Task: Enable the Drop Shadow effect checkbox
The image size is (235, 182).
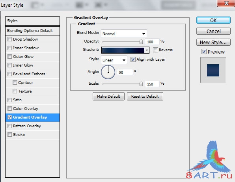Action: click(9, 39)
